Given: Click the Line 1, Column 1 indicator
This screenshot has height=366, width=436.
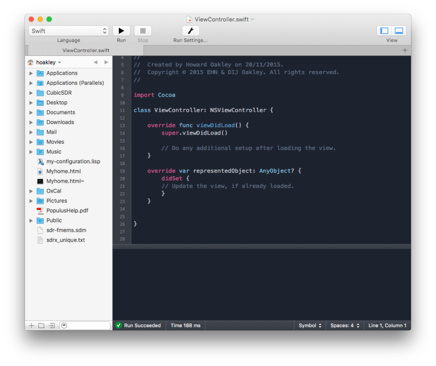Looking at the screenshot, I should (x=387, y=326).
